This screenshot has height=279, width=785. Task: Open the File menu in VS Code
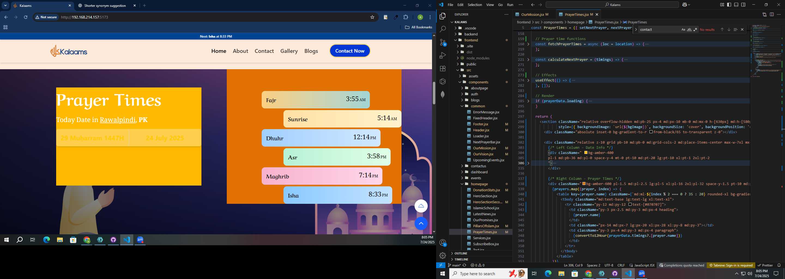450,5
